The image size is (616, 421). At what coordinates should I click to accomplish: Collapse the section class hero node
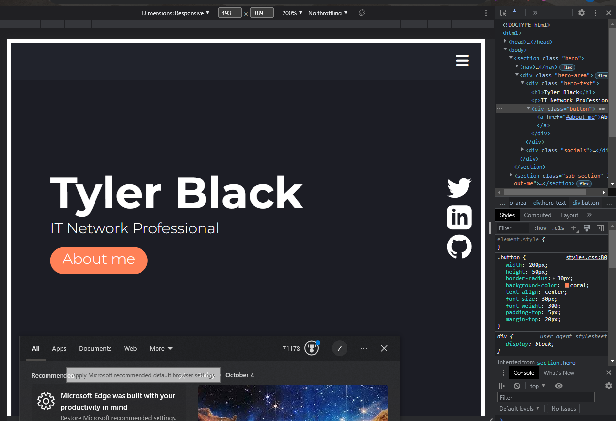[x=511, y=58]
